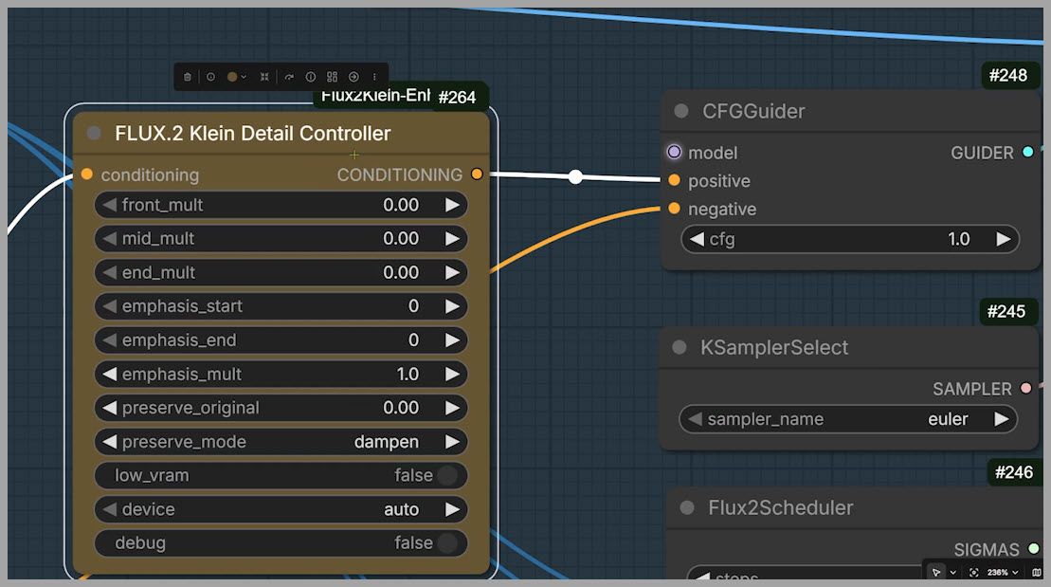Decrease cfg value with left arrow
Image resolution: width=1051 pixels, height=587 pixels.
[697, 239]
